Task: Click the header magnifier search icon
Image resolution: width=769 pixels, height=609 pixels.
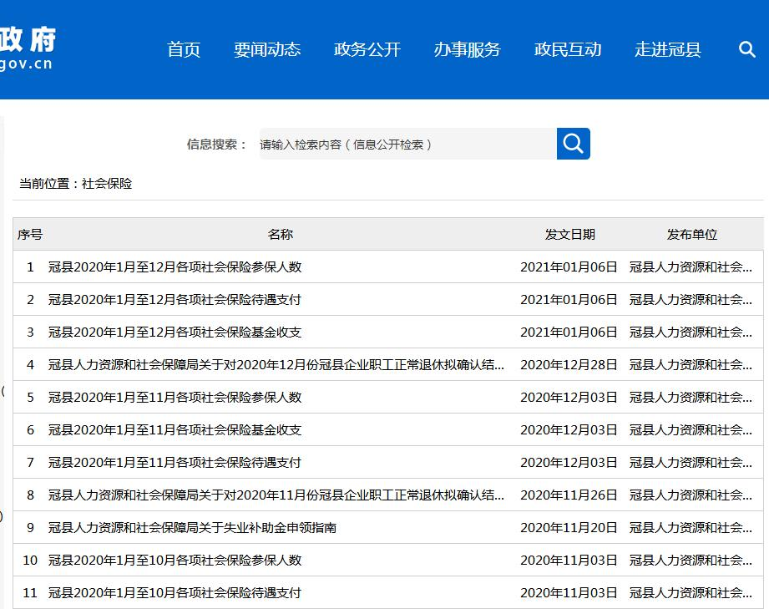Action: pyautogui.click(x=747, y=49)
